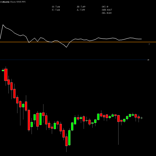Image resolution: width=156 pixels, height=156 pixels.
Task: Click the OC: 0 reading
Action: [x=105, y=7]
